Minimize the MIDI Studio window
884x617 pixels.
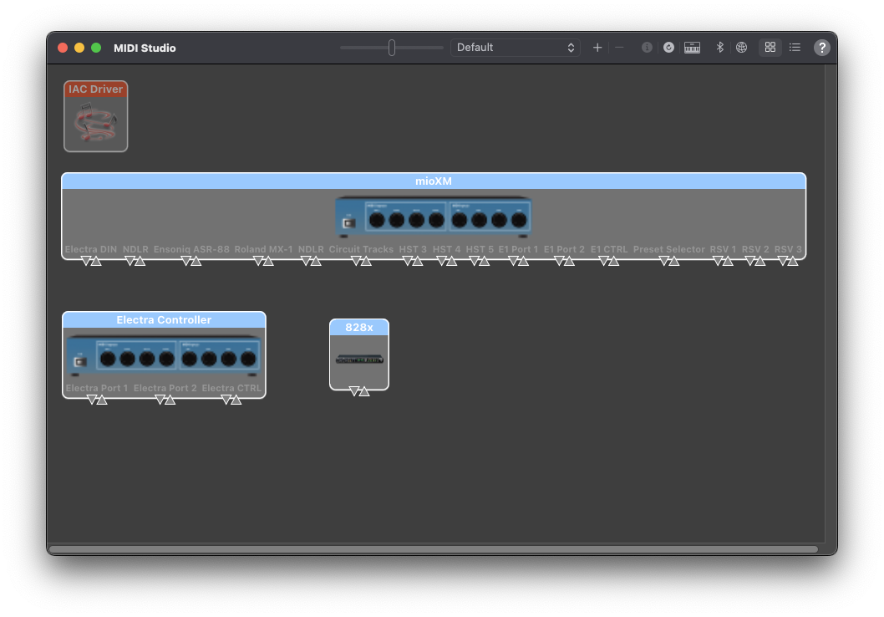tap(79, 48)
